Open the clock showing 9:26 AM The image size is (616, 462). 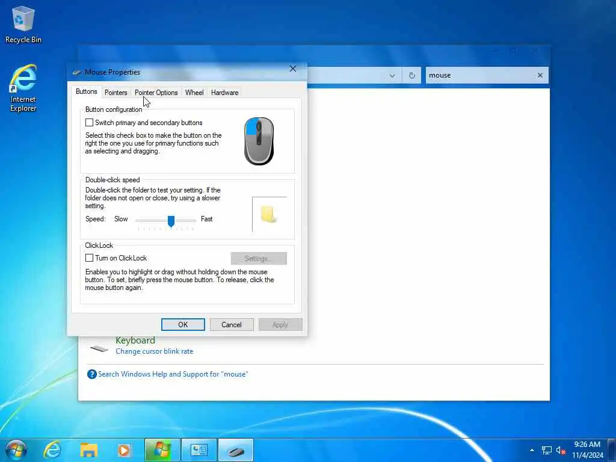[587, 450]
